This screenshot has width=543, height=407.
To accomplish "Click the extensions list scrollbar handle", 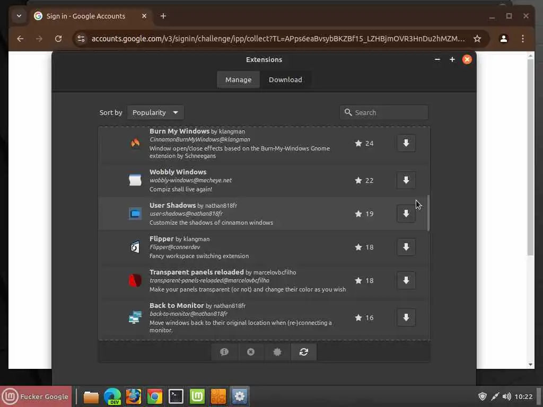I will 428,213.
